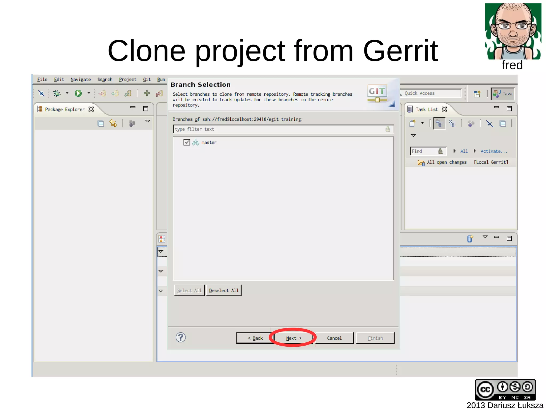Open the Git menu
This screenshot has height=409, width=546.
point(147,79)
